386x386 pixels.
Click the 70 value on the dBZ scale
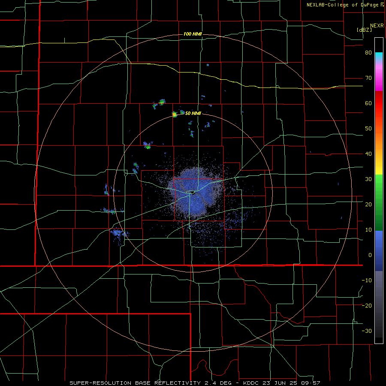pyautogui.click(x=368, y=78)
